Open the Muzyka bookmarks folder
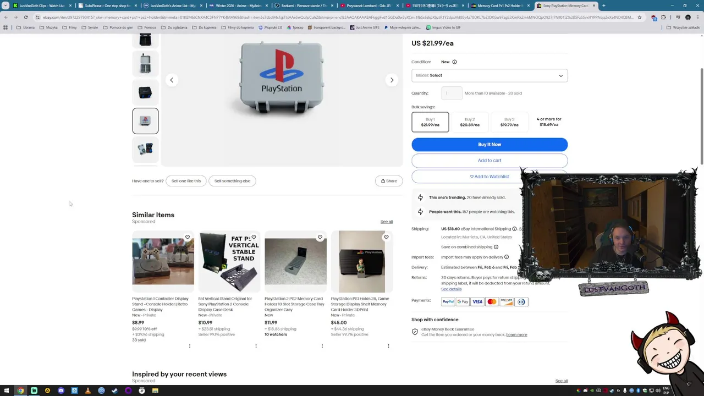 click(48, 27)
